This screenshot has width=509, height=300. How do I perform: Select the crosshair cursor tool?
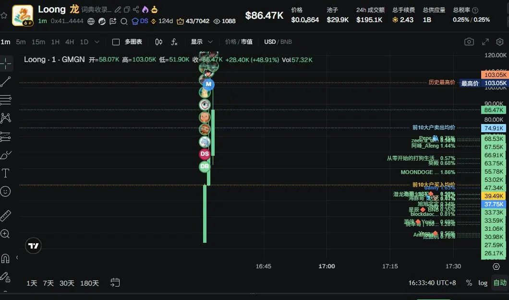6,64
